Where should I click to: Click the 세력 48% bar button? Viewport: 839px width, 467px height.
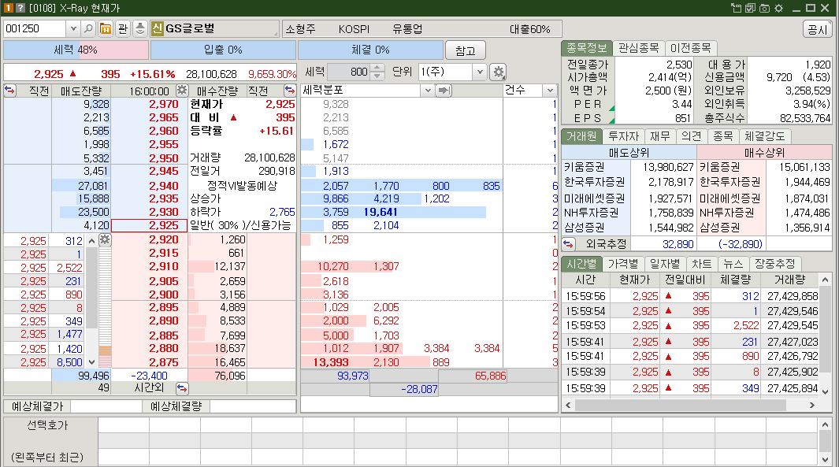76,50
